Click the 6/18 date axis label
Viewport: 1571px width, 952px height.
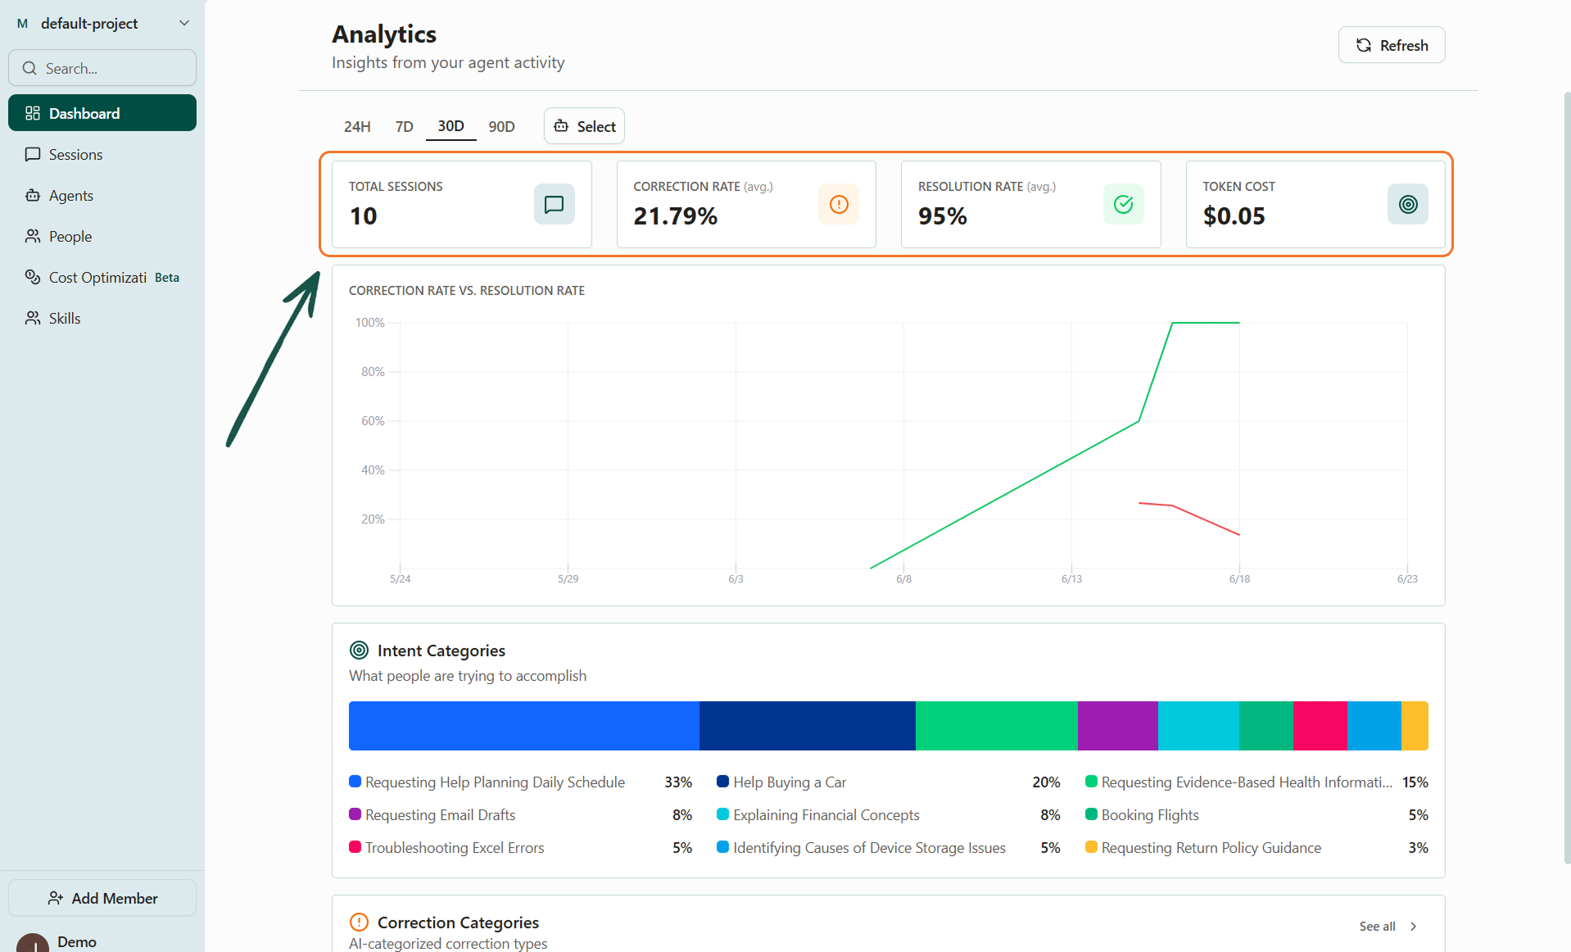point(1239,578)
